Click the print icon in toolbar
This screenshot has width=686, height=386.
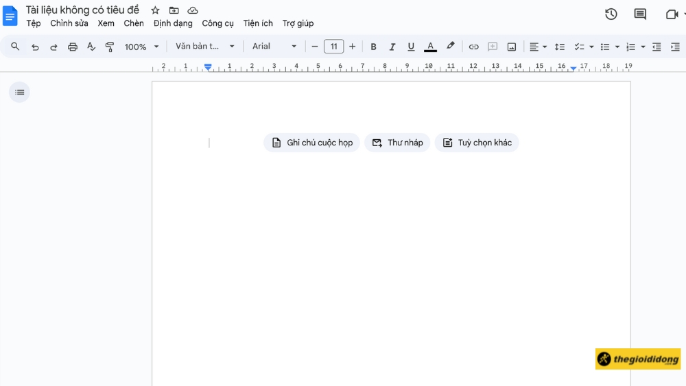click(73, 47)
